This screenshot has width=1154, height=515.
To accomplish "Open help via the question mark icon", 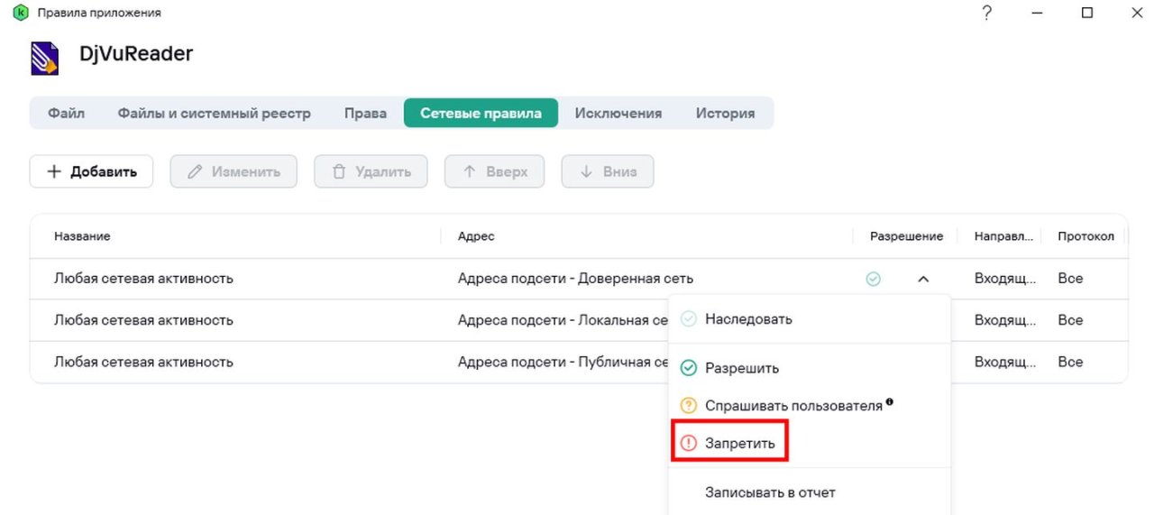I will click(987, 13).
